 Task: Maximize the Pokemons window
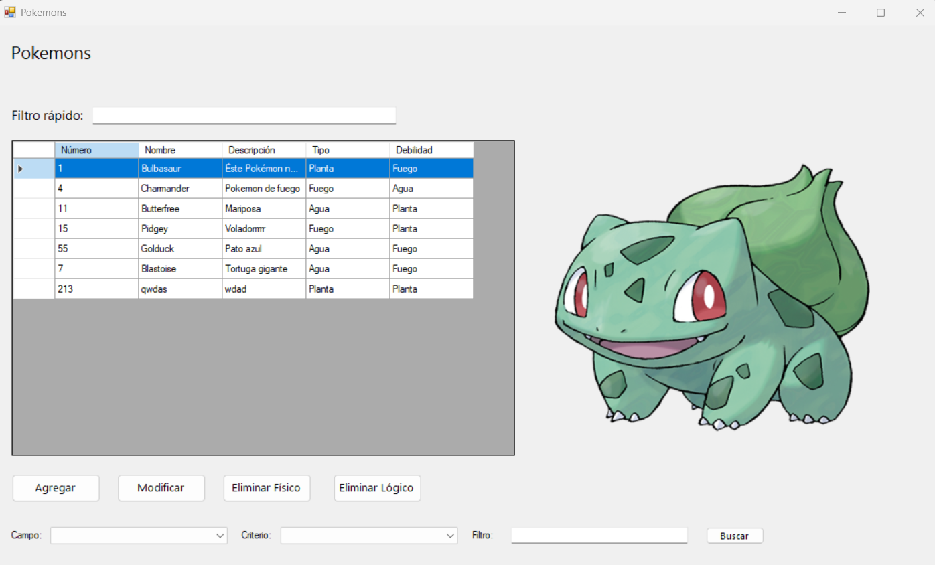tap(881, 12)
